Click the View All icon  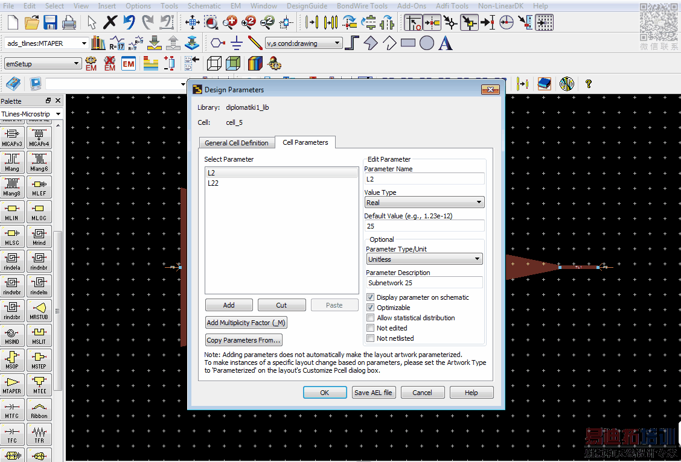coord(193,22)
